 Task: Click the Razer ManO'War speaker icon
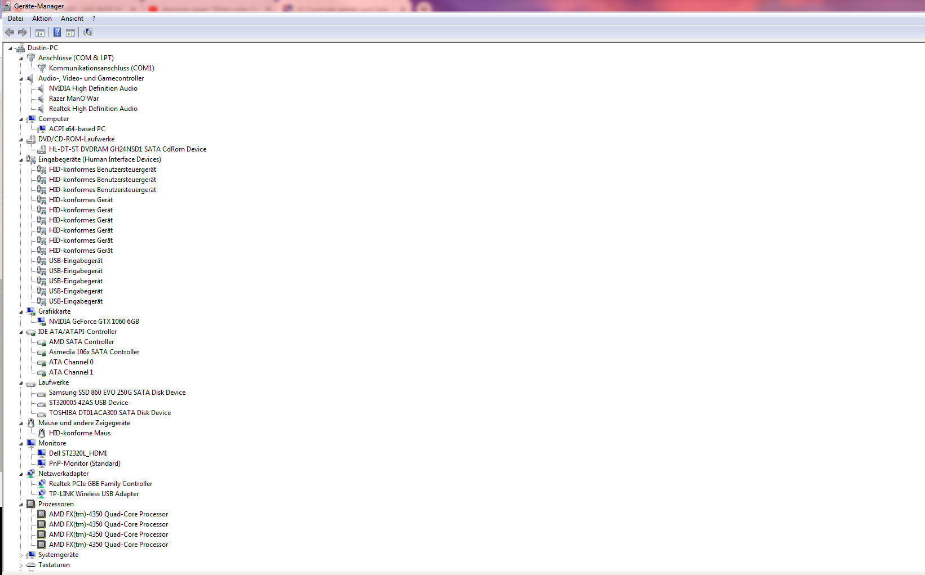pyautogui.click(x=41, y=99)
